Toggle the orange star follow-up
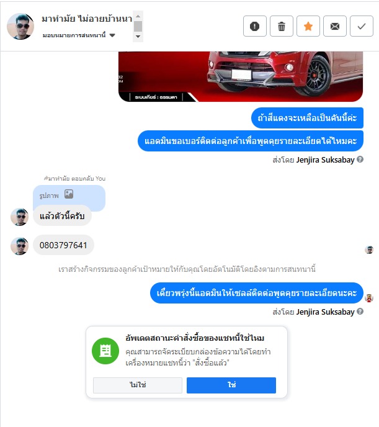 tap(308, 26)
